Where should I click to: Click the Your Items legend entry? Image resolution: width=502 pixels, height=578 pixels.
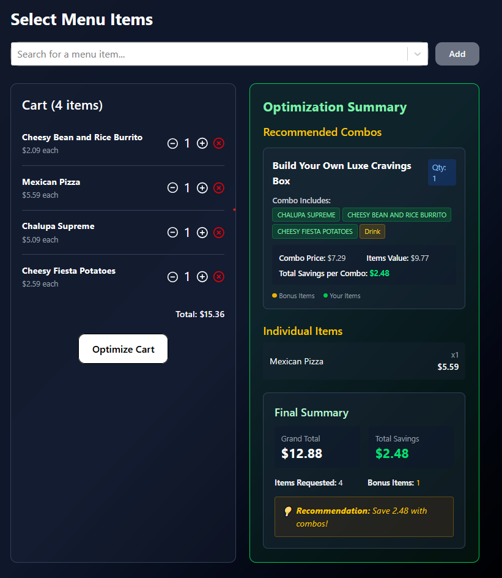[342, 296]
